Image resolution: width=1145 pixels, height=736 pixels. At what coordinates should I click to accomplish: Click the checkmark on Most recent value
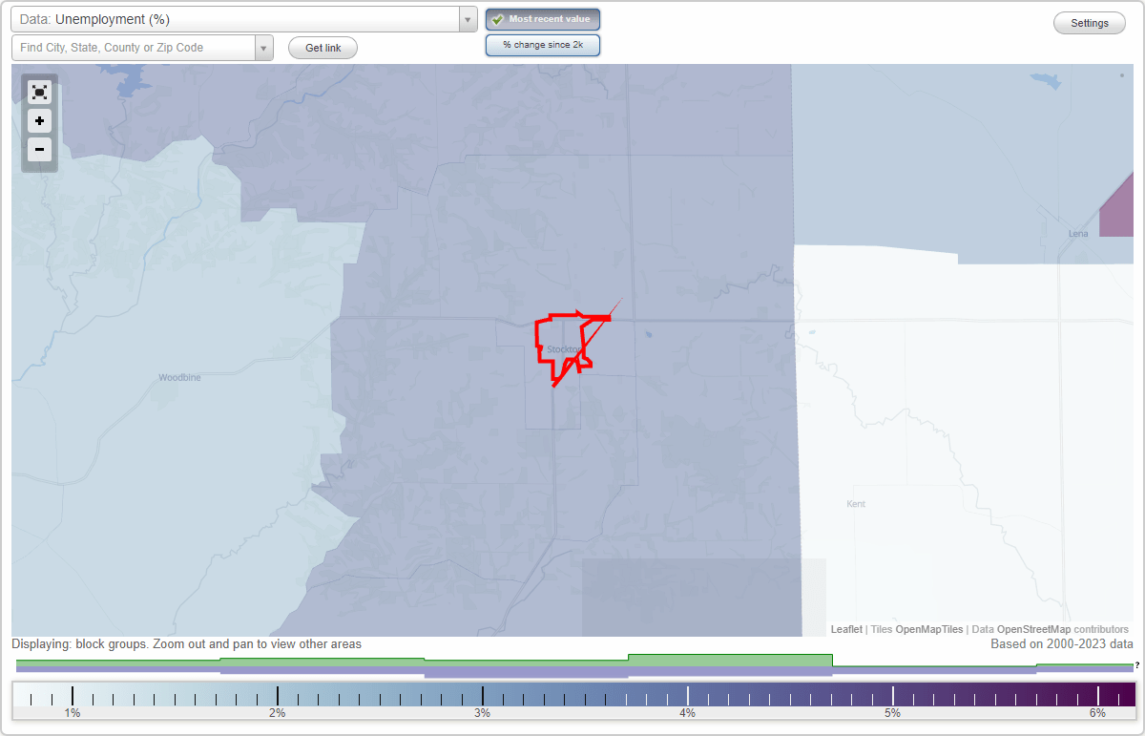pos(499,18)
